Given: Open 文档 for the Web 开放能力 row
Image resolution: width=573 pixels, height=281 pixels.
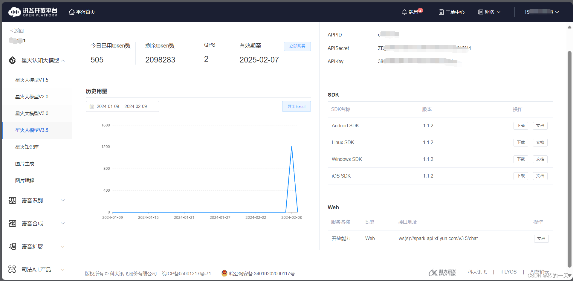Looking at the screenshot, I should [541, 239].
